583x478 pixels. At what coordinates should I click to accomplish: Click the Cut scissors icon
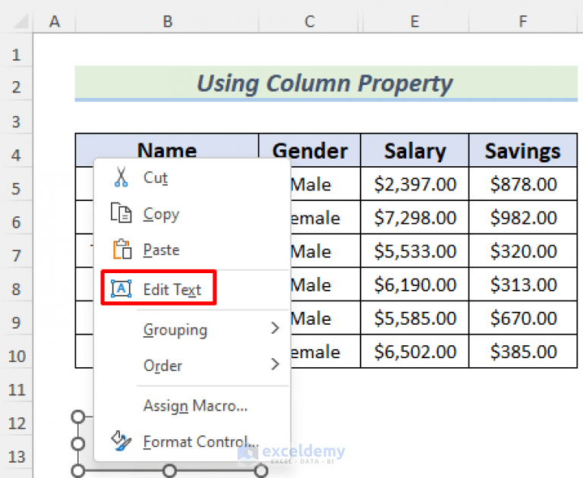[x=121, y=177]
